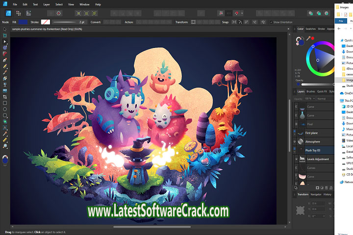Select the Contour tool
This screenshot has width=353, height=235.
5,47
